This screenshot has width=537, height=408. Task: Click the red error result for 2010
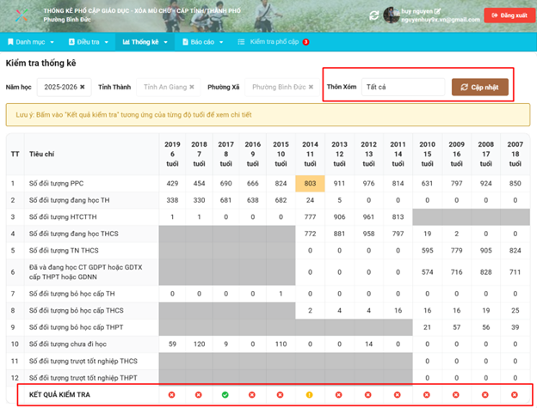pyautogui.click(x=427, y=395)
